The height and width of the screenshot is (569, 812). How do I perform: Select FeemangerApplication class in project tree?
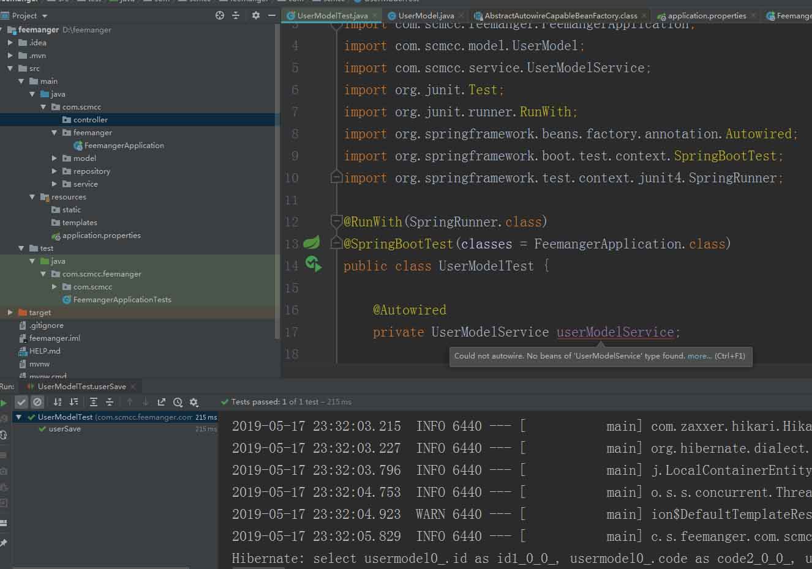click(124, 146)
